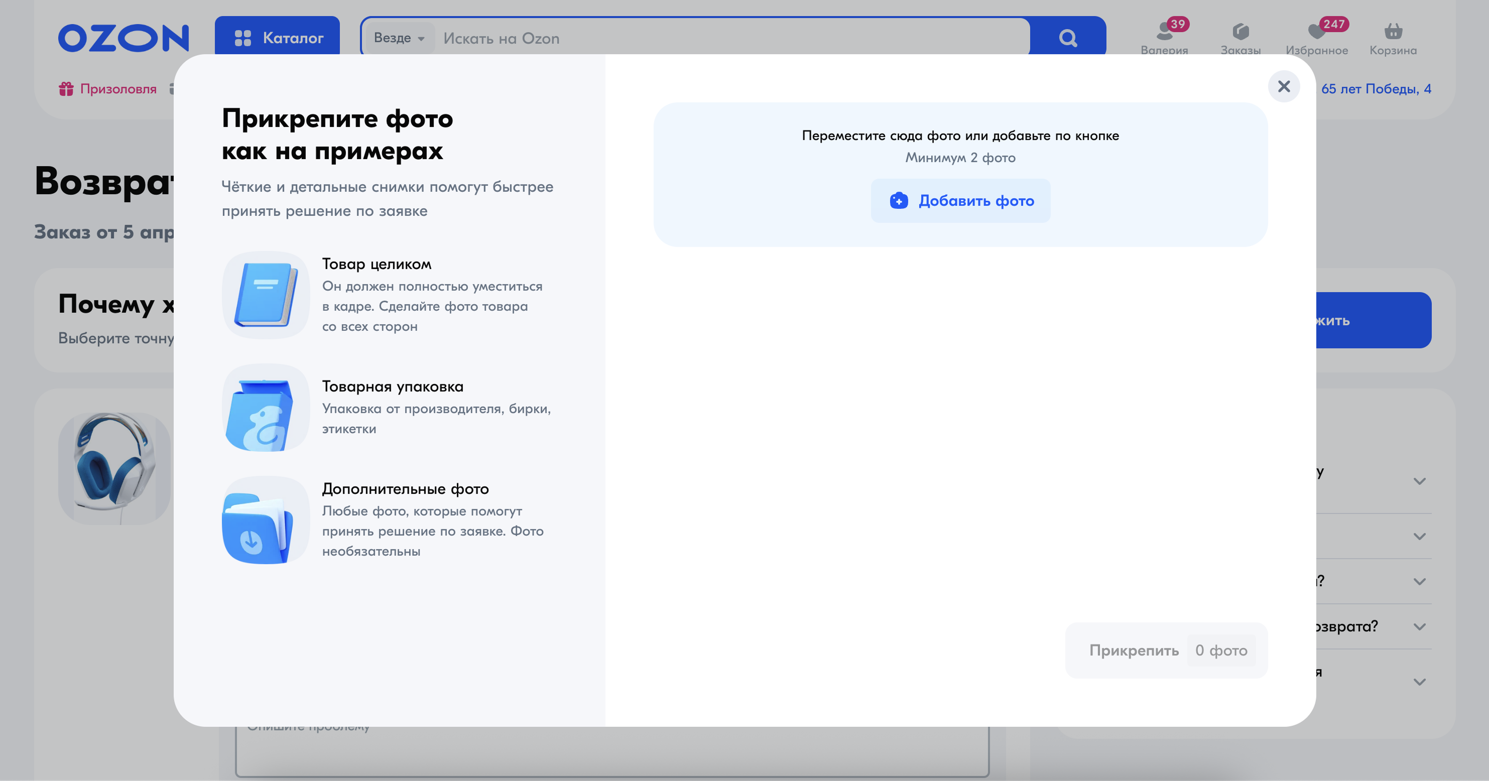Click the Опишите проблему text area
This screenshot has width=1489, height=781.
[x=612, y=751]
